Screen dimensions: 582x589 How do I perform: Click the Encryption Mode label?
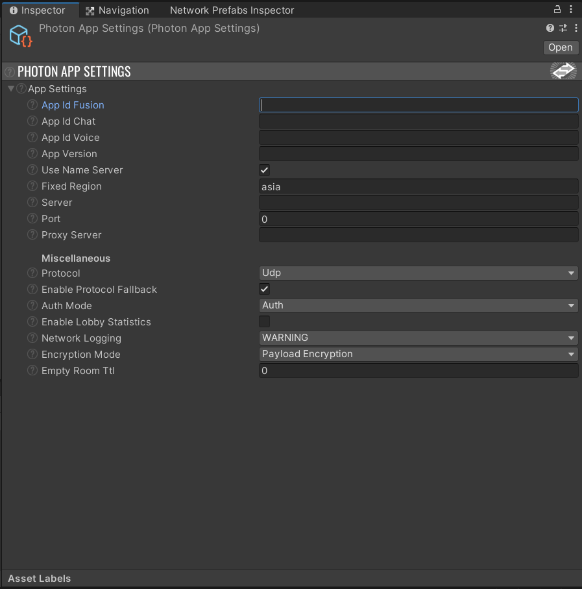coord(80,354)
